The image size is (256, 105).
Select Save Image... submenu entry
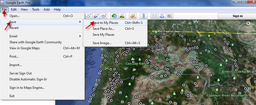(x=115, y=43)
